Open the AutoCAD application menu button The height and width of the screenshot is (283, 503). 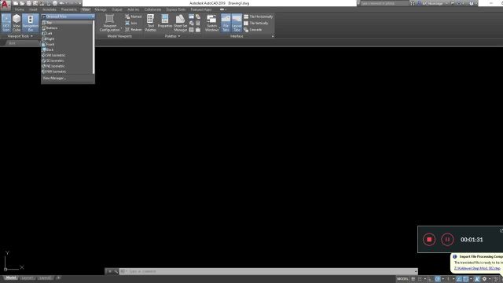pyautogui.click(x=6, y=4)
